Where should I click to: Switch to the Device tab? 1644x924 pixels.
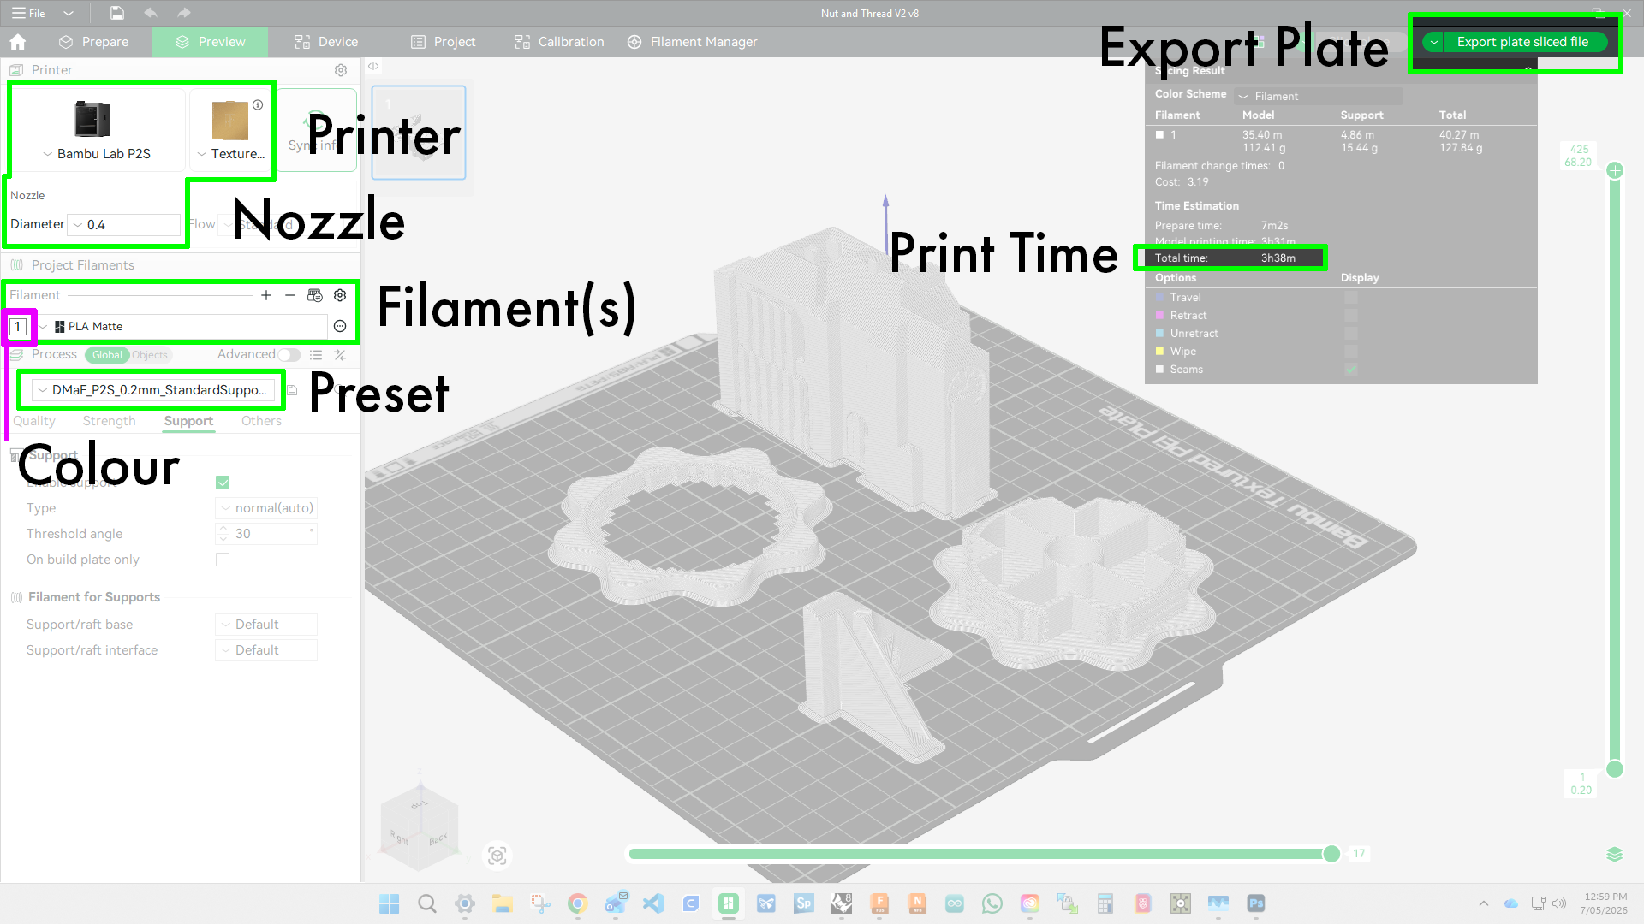pos(326,42)
